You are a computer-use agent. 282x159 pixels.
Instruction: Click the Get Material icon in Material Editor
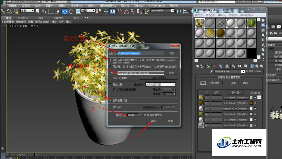point(197,66)
